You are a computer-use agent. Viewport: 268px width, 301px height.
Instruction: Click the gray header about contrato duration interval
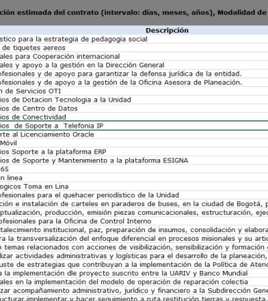(134, 13)
